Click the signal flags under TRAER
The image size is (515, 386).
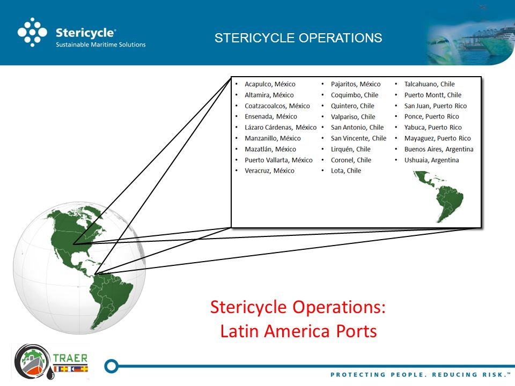point(71,369)
